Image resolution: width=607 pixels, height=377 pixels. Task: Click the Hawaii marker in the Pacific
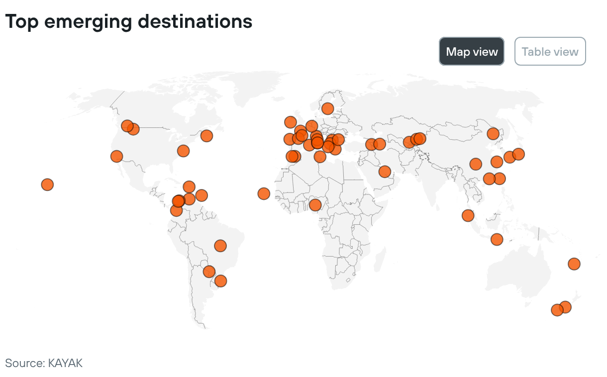(x=47, y=185)
